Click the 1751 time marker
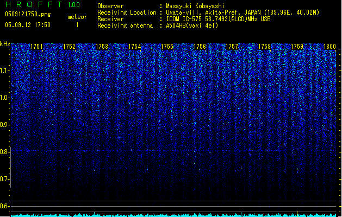The height and width of the screenshot is (217, 342). pos(36,47)
